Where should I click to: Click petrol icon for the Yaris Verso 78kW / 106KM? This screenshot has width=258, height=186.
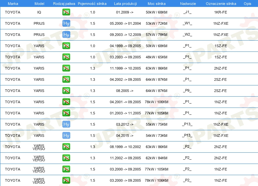[66, 180]
